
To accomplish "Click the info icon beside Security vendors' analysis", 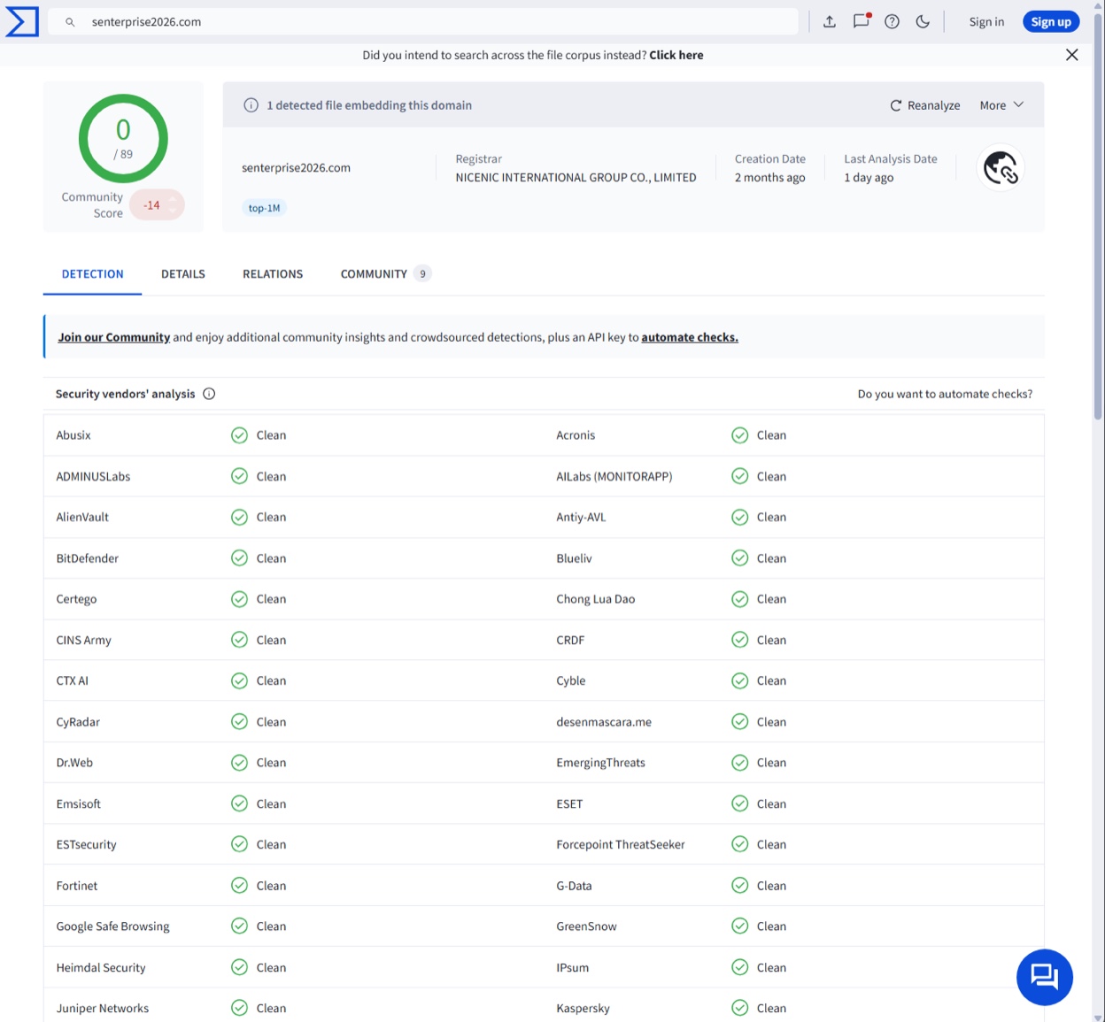I will 209,394.
